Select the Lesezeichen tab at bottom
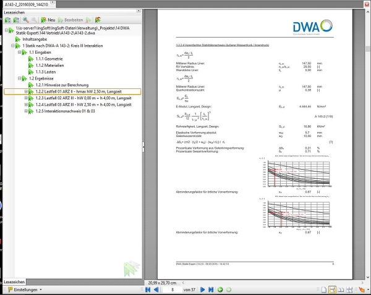The image size is (371, 295). [15, 281]
